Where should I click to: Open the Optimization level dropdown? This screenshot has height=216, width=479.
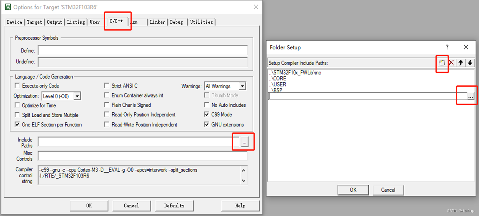coord(77,96)
